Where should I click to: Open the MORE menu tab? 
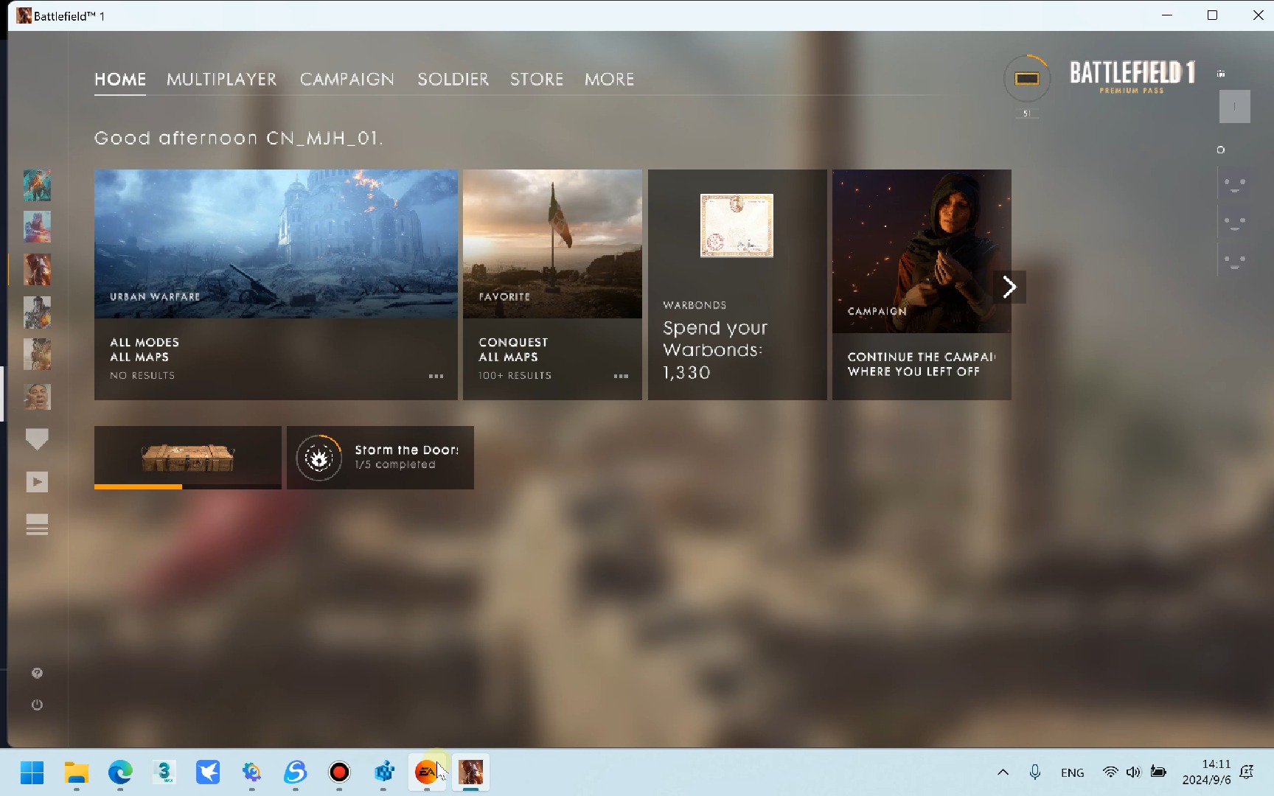click(609, 79)
